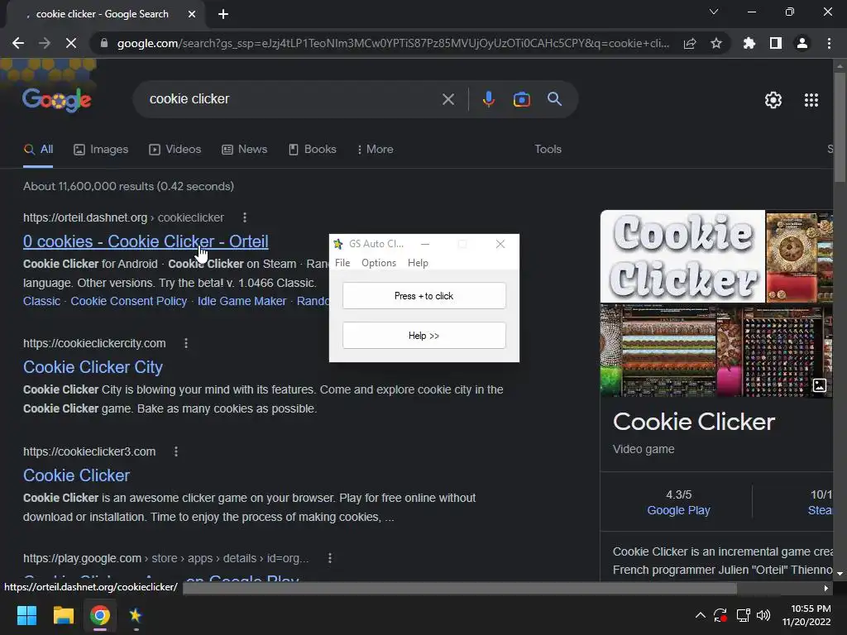Image resolution: width=847 pixels, height=635 pixels.
Task: Open the Cookie Clicker result from cookieclicker3.com
Action: [76, 475]
